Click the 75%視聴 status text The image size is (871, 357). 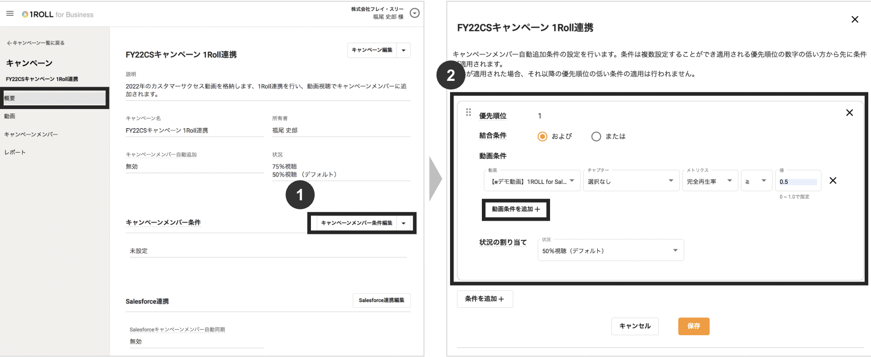(285, 167)
